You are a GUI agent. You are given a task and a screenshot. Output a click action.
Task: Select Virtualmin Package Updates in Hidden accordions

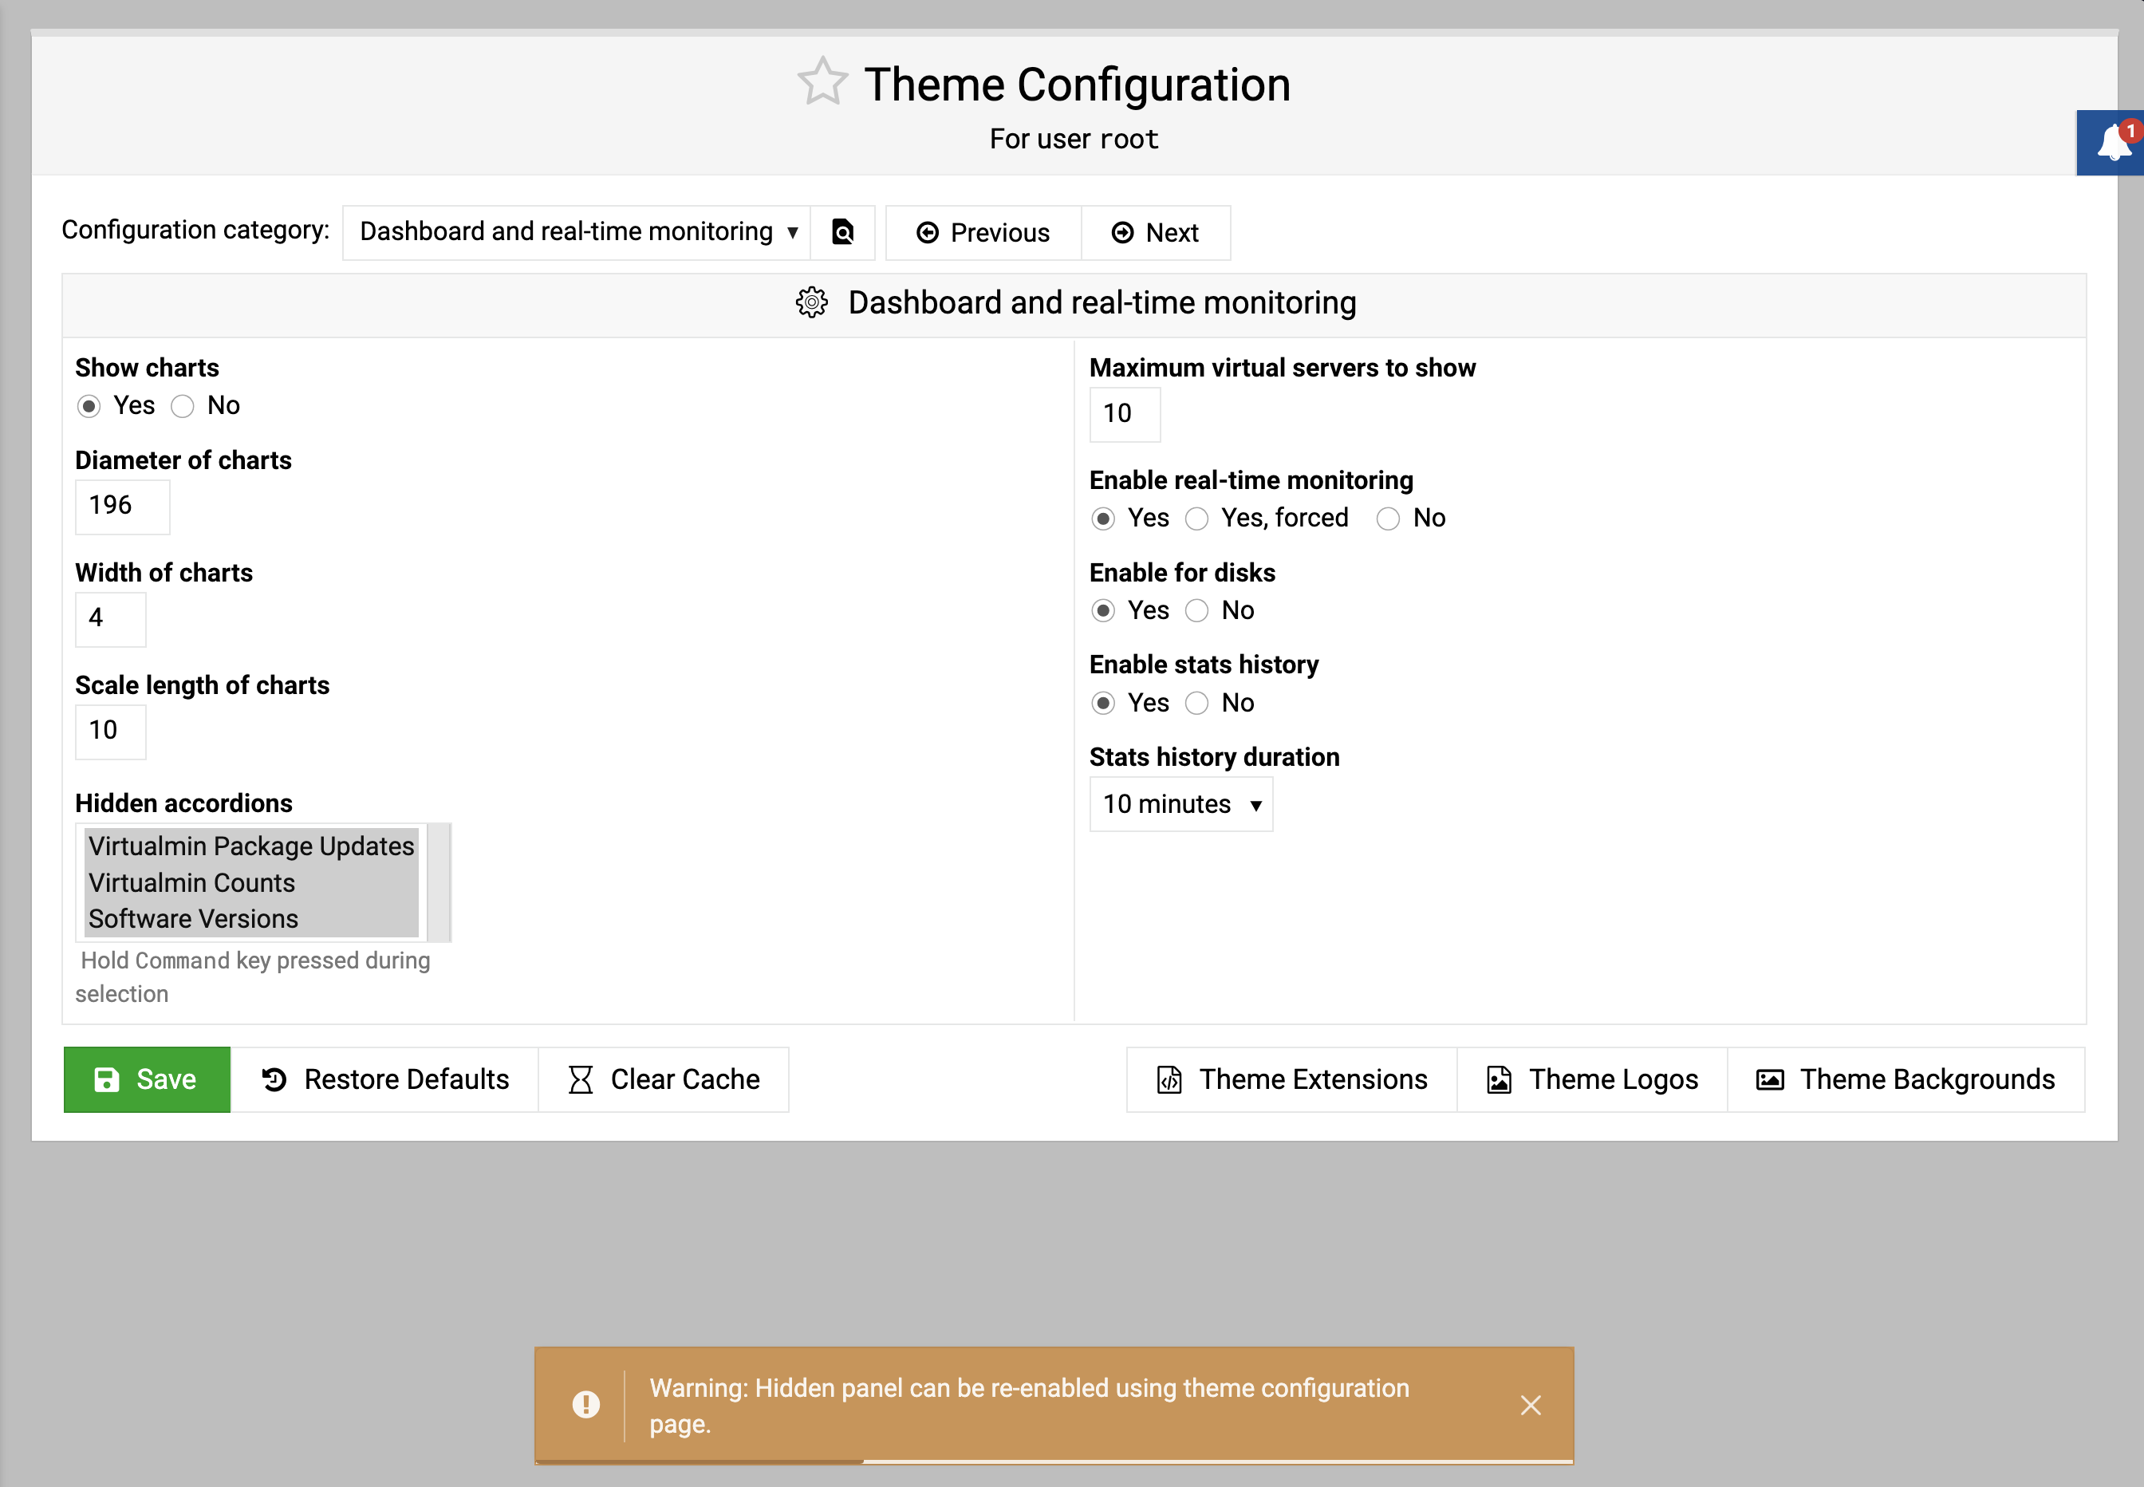tap(250, 846)
